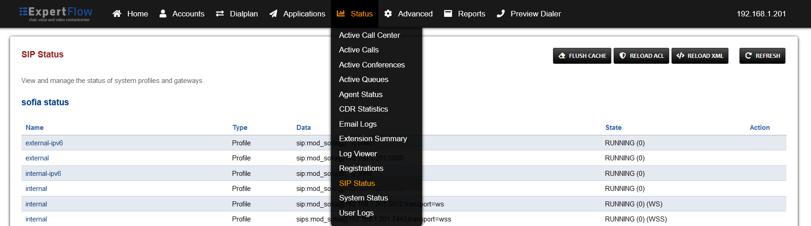Click the 192.168.1.201 domain selector
The width and height of the screenshot is (811, 226).
click(x=761, y=14)
